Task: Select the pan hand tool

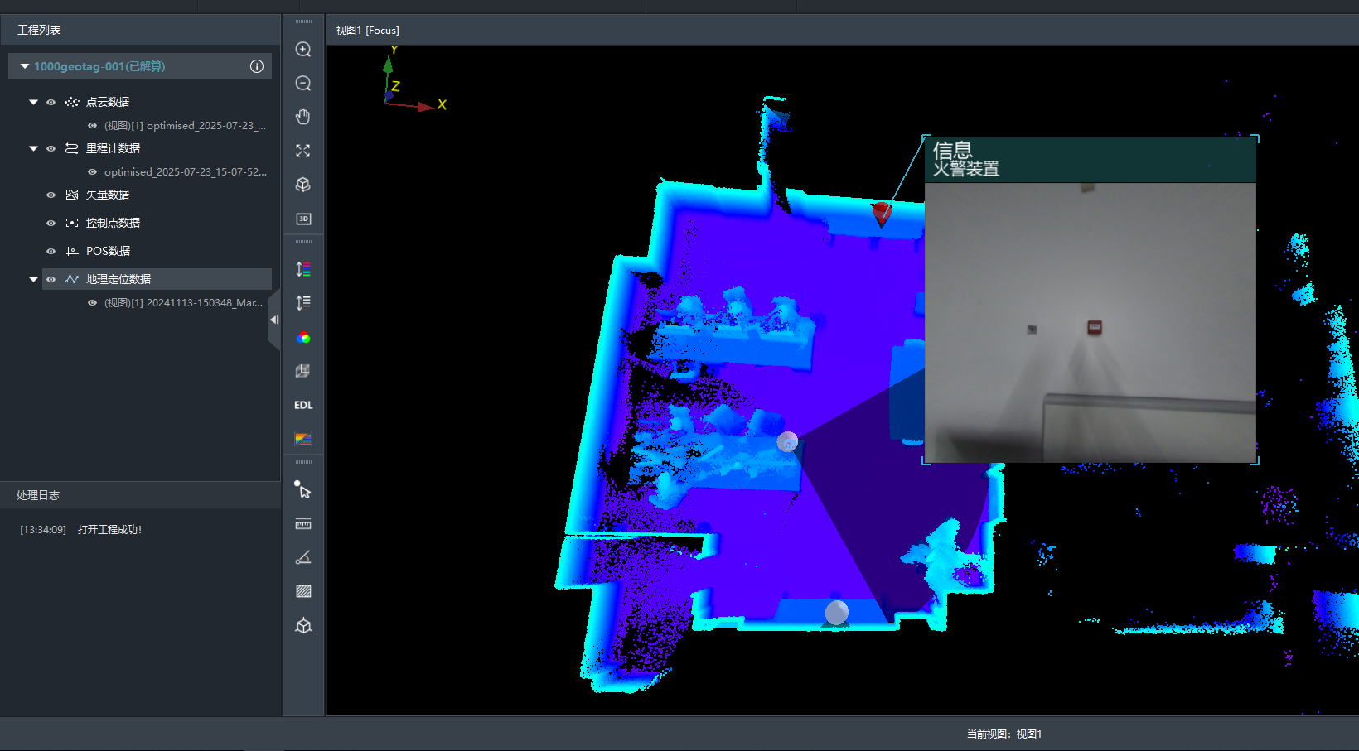Action: coord(303,117)
